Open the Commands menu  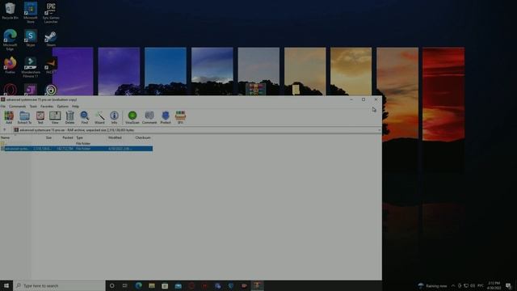[18, 106]
